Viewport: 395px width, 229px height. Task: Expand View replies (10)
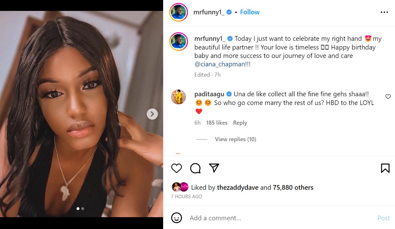pos(235,139)
